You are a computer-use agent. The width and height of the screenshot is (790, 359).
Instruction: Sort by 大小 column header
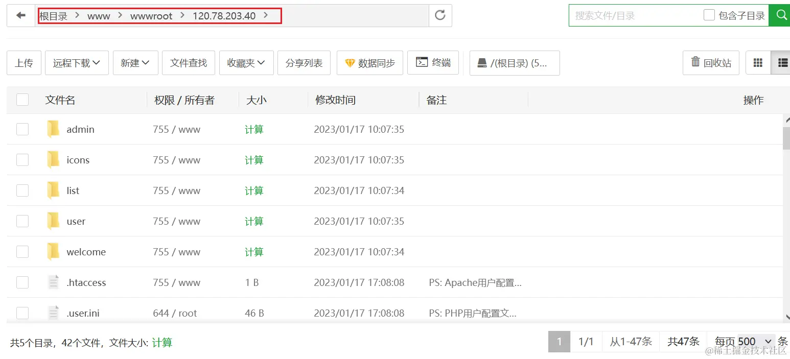click(257, 100)
